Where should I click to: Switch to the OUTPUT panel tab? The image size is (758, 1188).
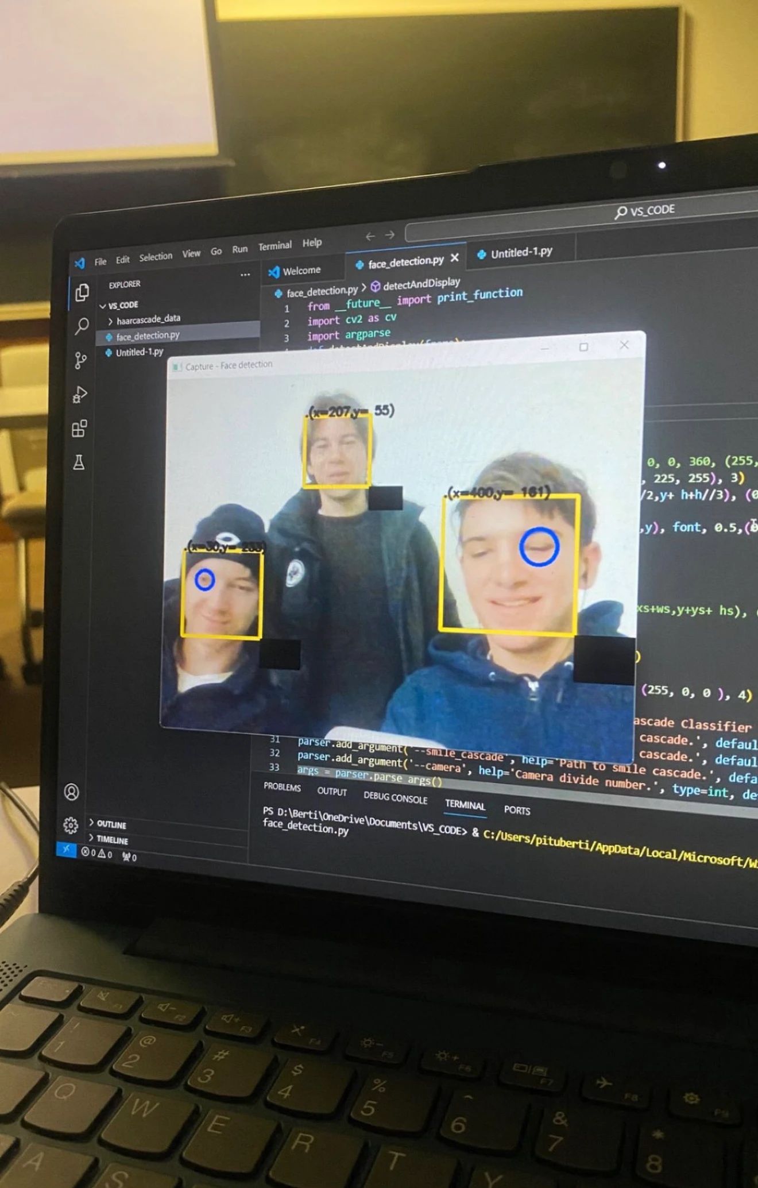(x=332, y=791)
